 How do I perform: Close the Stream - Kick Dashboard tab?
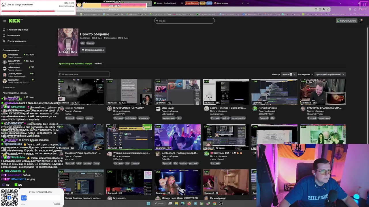coord(182,3)
